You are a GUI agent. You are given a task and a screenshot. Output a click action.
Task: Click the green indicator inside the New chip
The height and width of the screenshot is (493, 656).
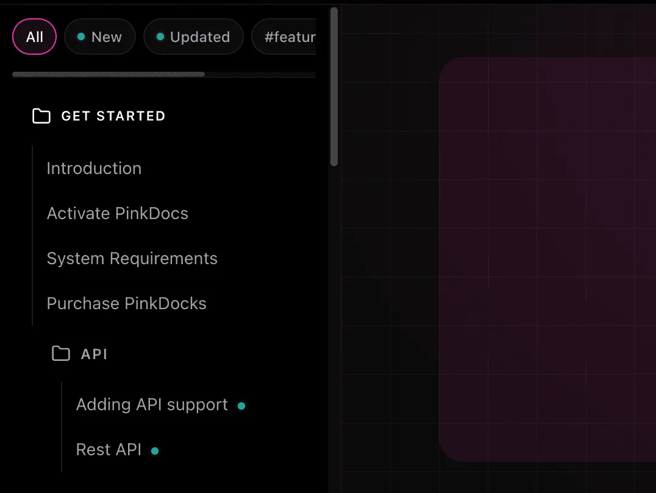tap(81, 37)
